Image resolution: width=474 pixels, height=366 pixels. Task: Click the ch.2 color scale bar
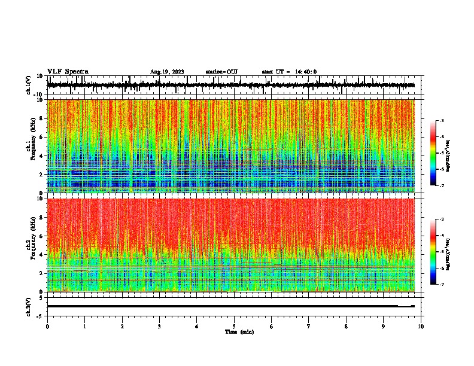point(433,252)
